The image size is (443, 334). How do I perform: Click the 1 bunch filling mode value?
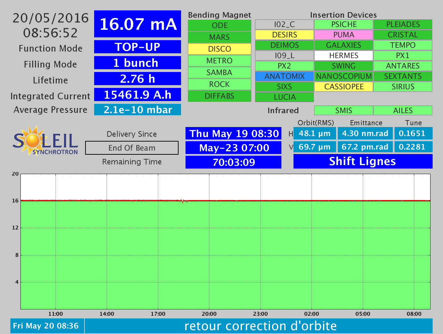(x=138, y=63)
